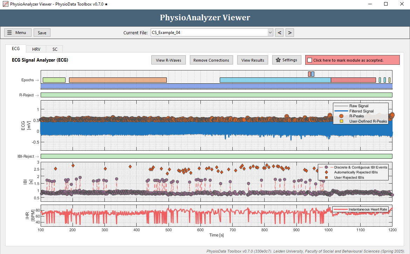Select the orange epoch bar
Image resolution: width=410 pixels, height=254 pixels.
(118, 80)
